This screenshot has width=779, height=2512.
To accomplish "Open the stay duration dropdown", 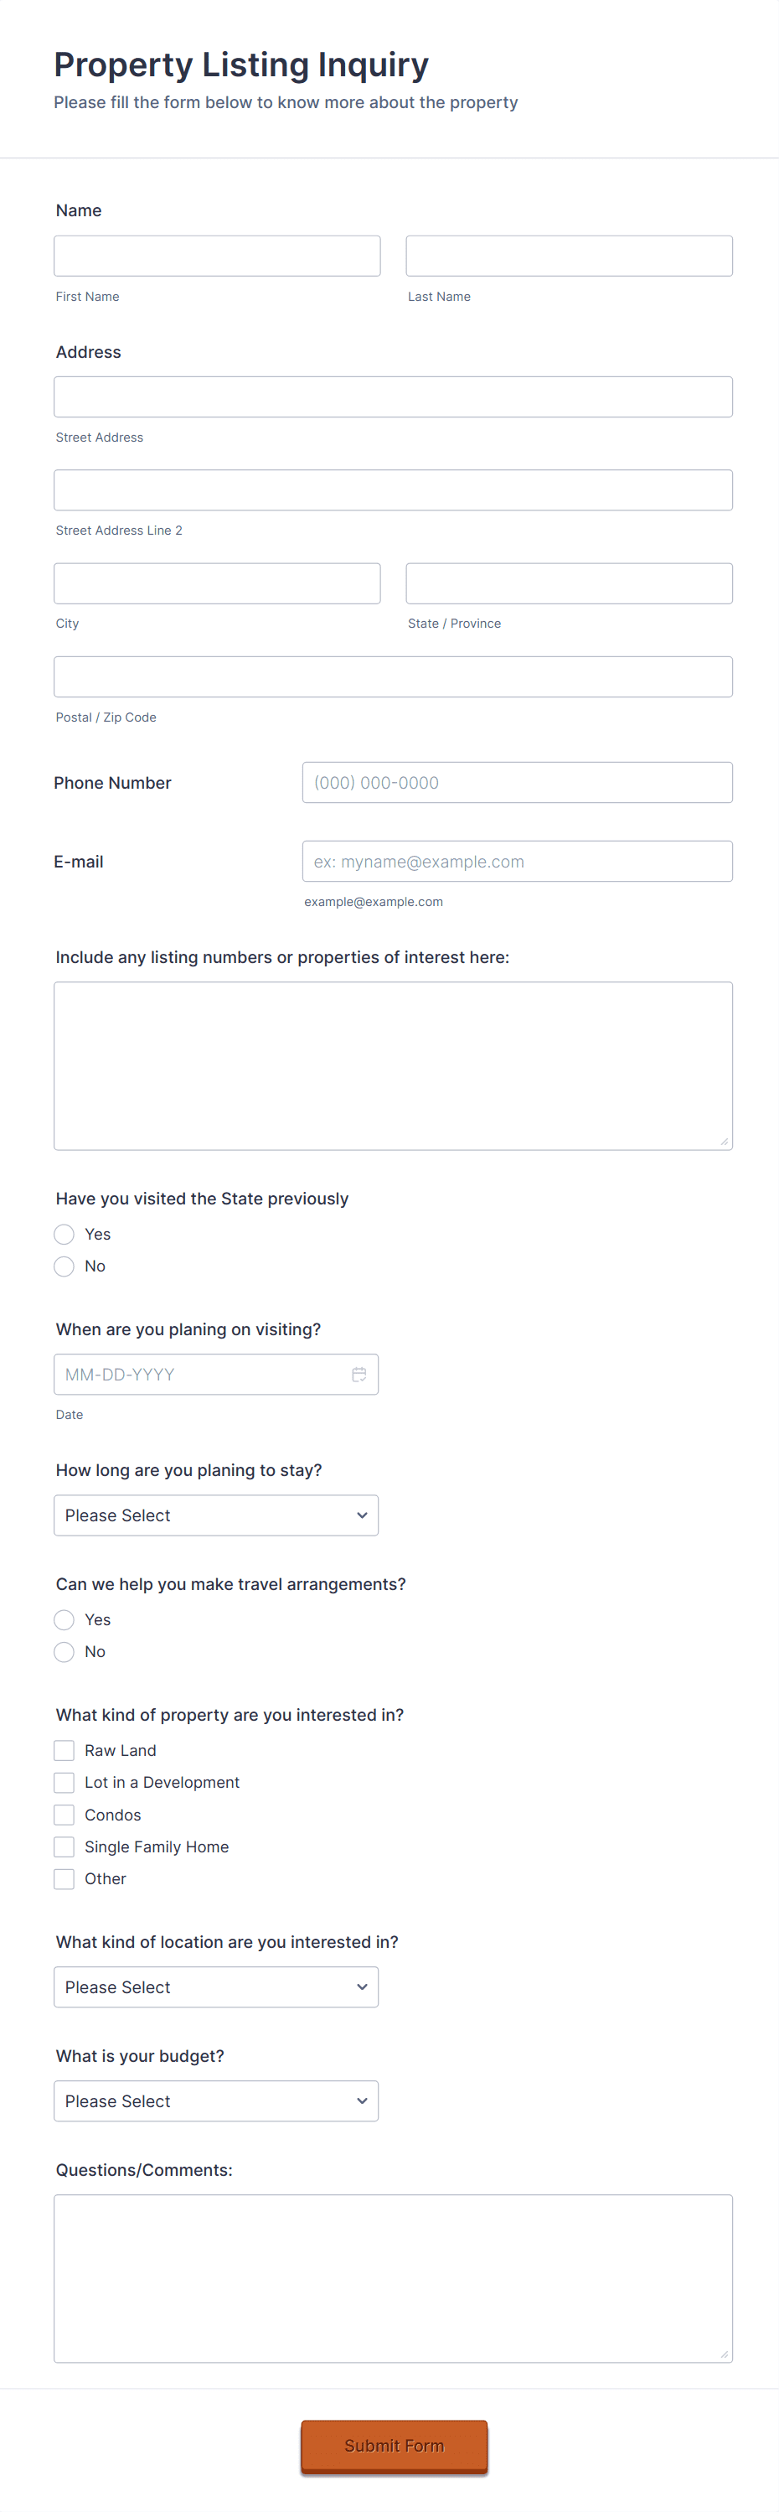I will (x=215, y=1515).
